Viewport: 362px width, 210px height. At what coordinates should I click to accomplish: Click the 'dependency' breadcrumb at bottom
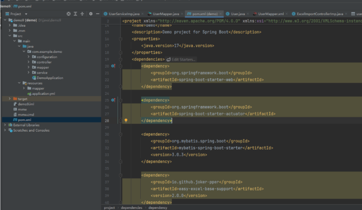pos(158,208)
